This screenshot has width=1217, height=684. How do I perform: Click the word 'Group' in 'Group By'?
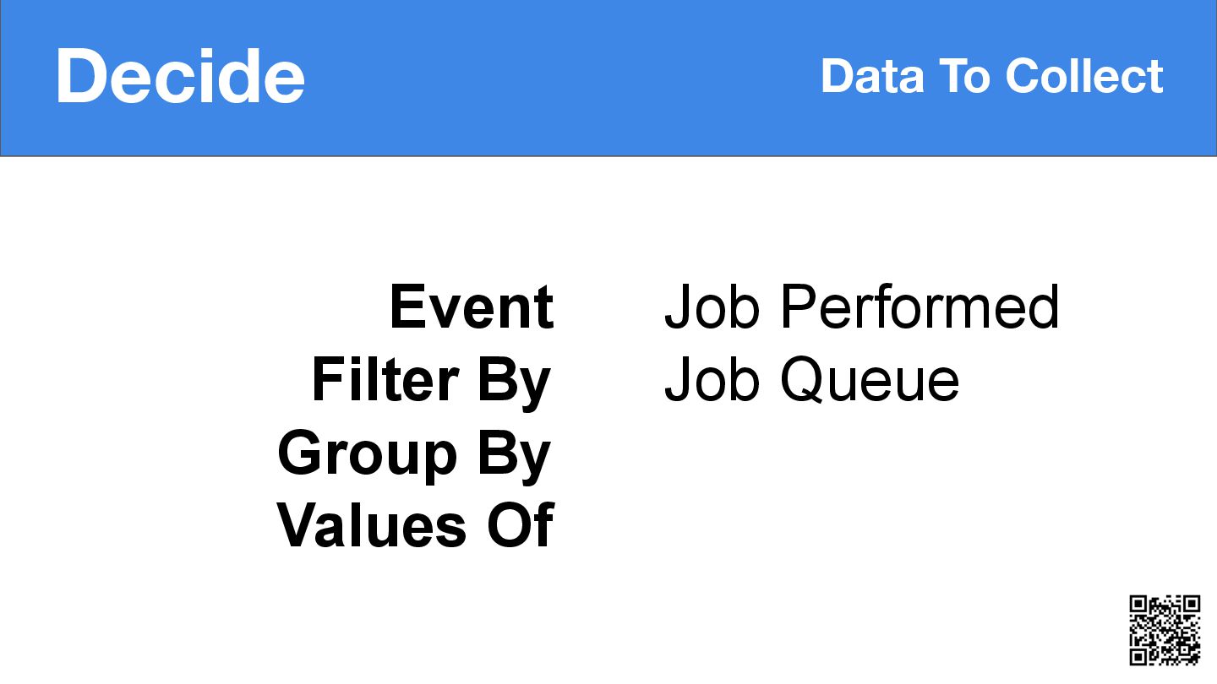368,453
